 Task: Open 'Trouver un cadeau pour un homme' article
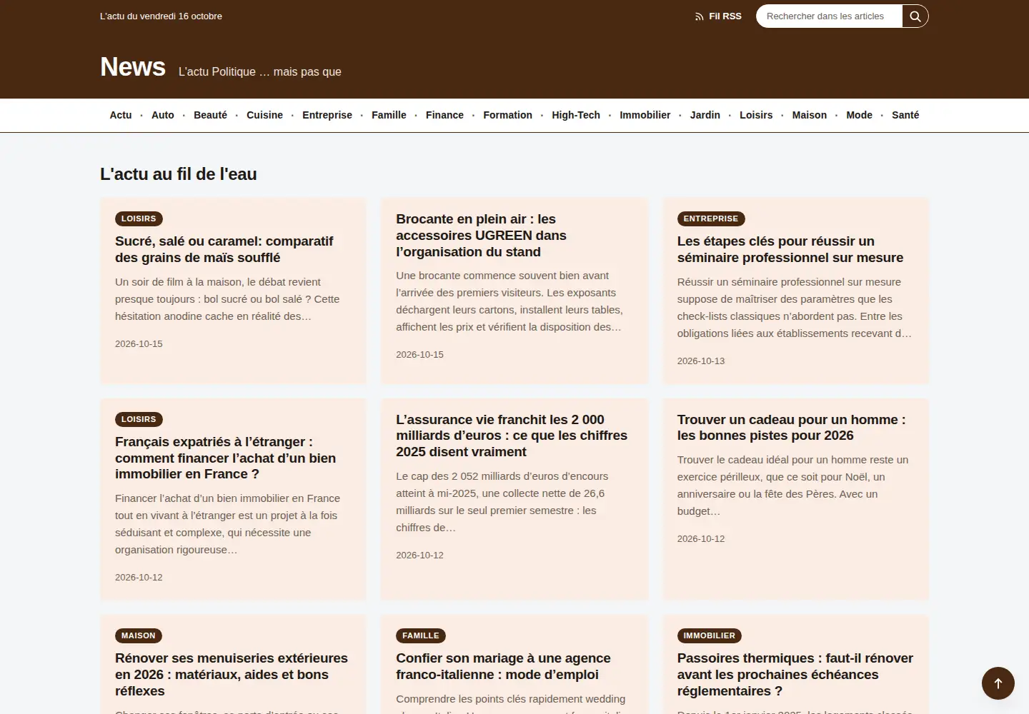[x=792, y=428]
